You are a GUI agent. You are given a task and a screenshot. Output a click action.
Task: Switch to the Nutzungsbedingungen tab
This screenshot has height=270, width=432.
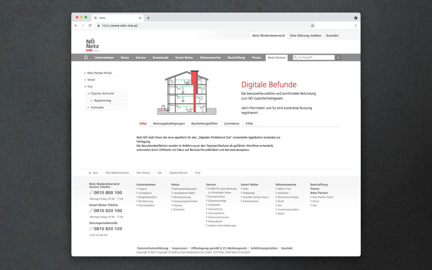(x=169, y=123)
